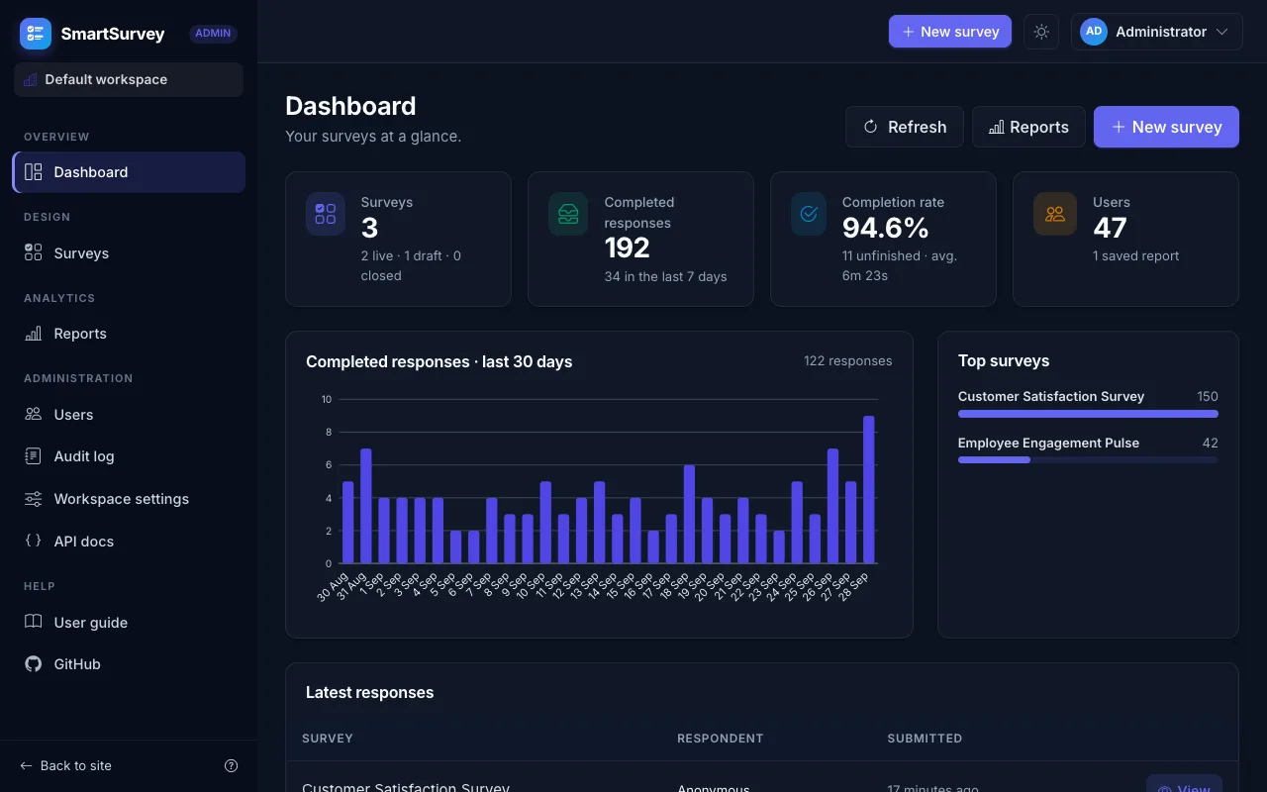Click the '1 saved report' text

(1136, 255)
